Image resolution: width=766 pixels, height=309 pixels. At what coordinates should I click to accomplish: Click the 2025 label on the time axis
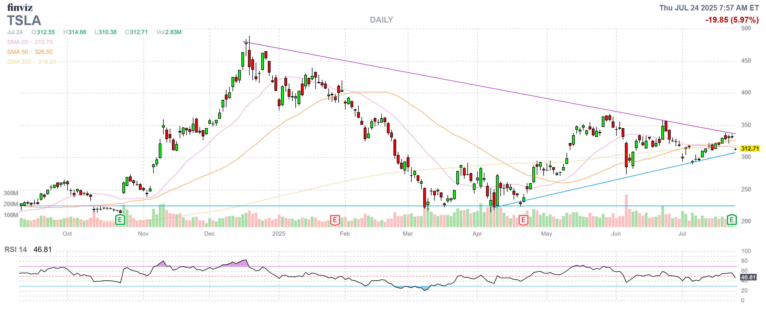coord(279,233)
